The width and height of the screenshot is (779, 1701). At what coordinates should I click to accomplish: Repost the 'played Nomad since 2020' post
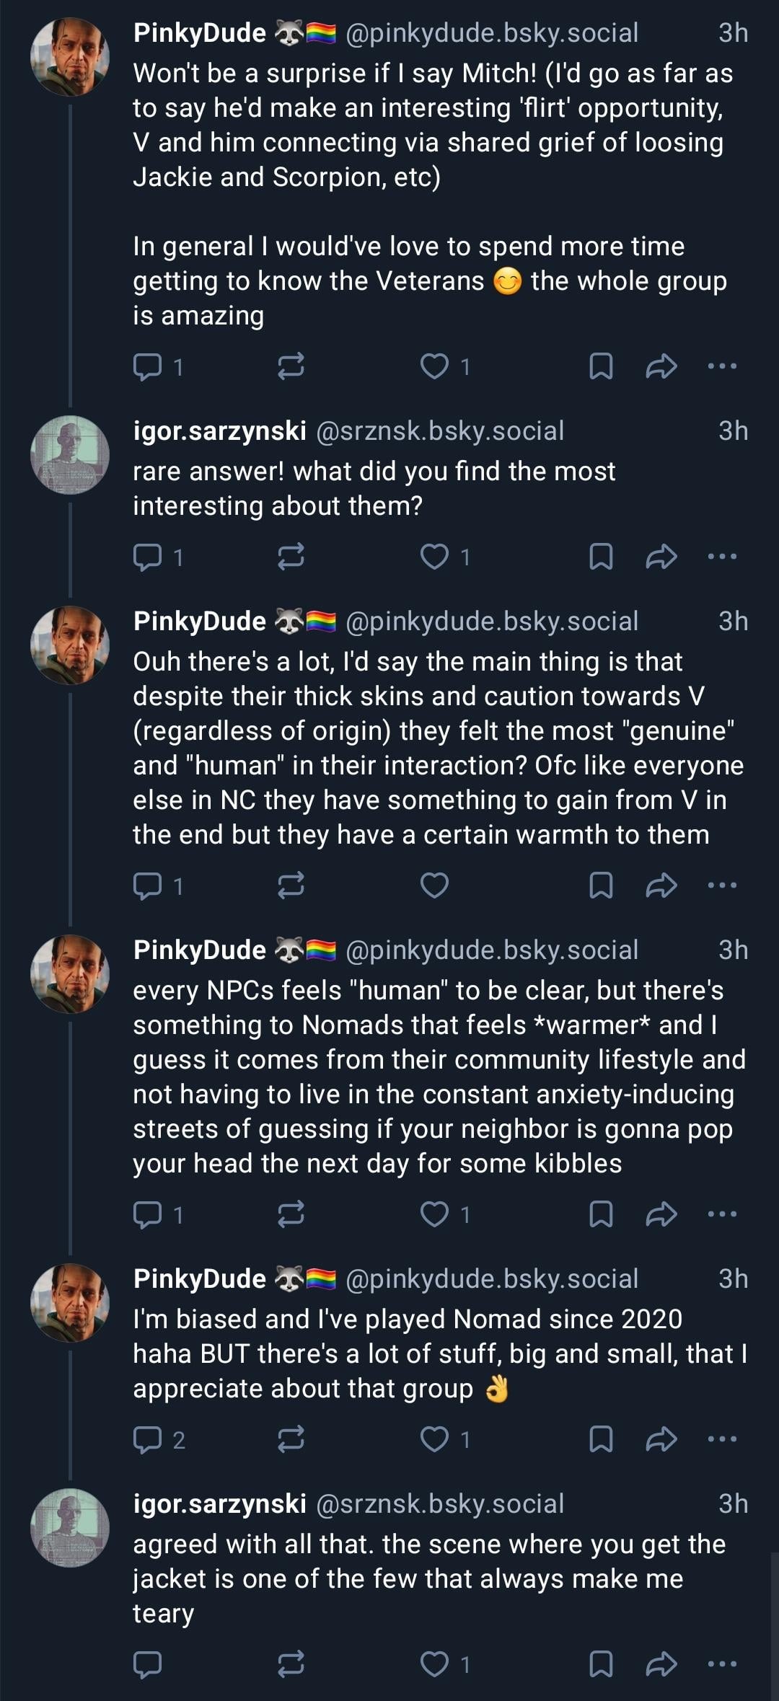click(291, 1439)
